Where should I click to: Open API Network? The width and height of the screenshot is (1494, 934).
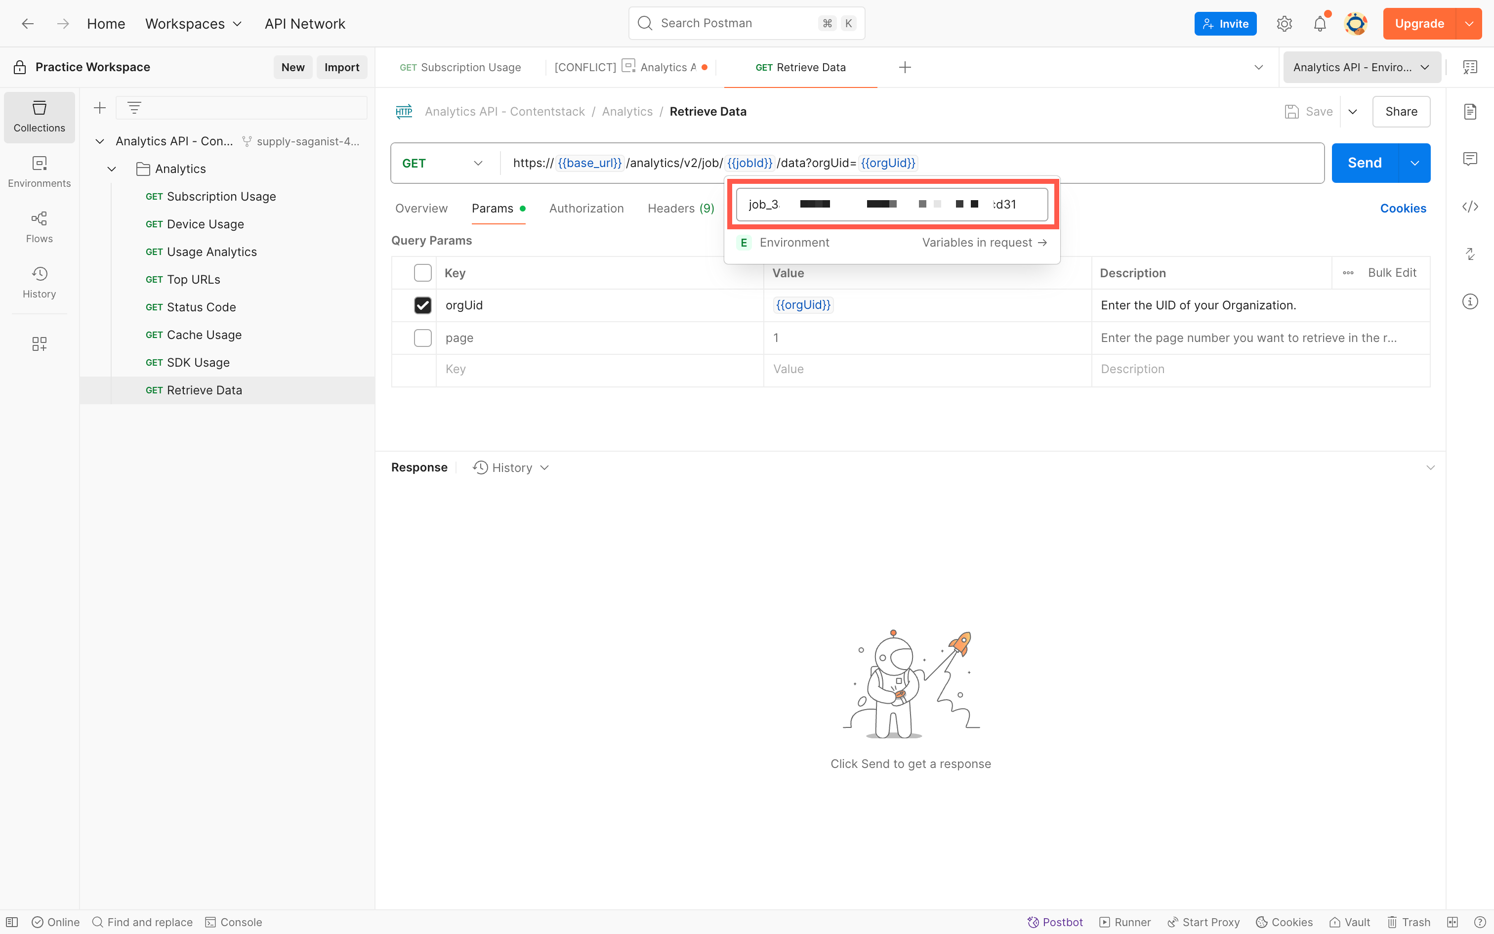(305, 24)
